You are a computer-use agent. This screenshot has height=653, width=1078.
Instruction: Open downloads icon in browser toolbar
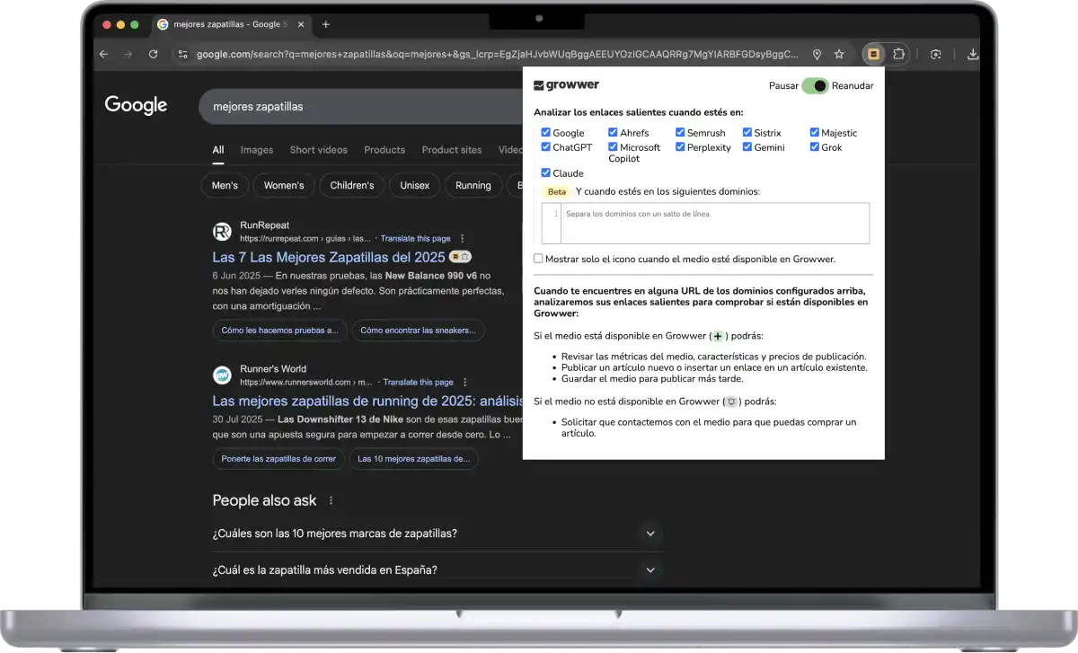coord(972,54)
